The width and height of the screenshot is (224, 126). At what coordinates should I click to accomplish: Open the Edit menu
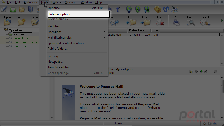pos(18,2)
